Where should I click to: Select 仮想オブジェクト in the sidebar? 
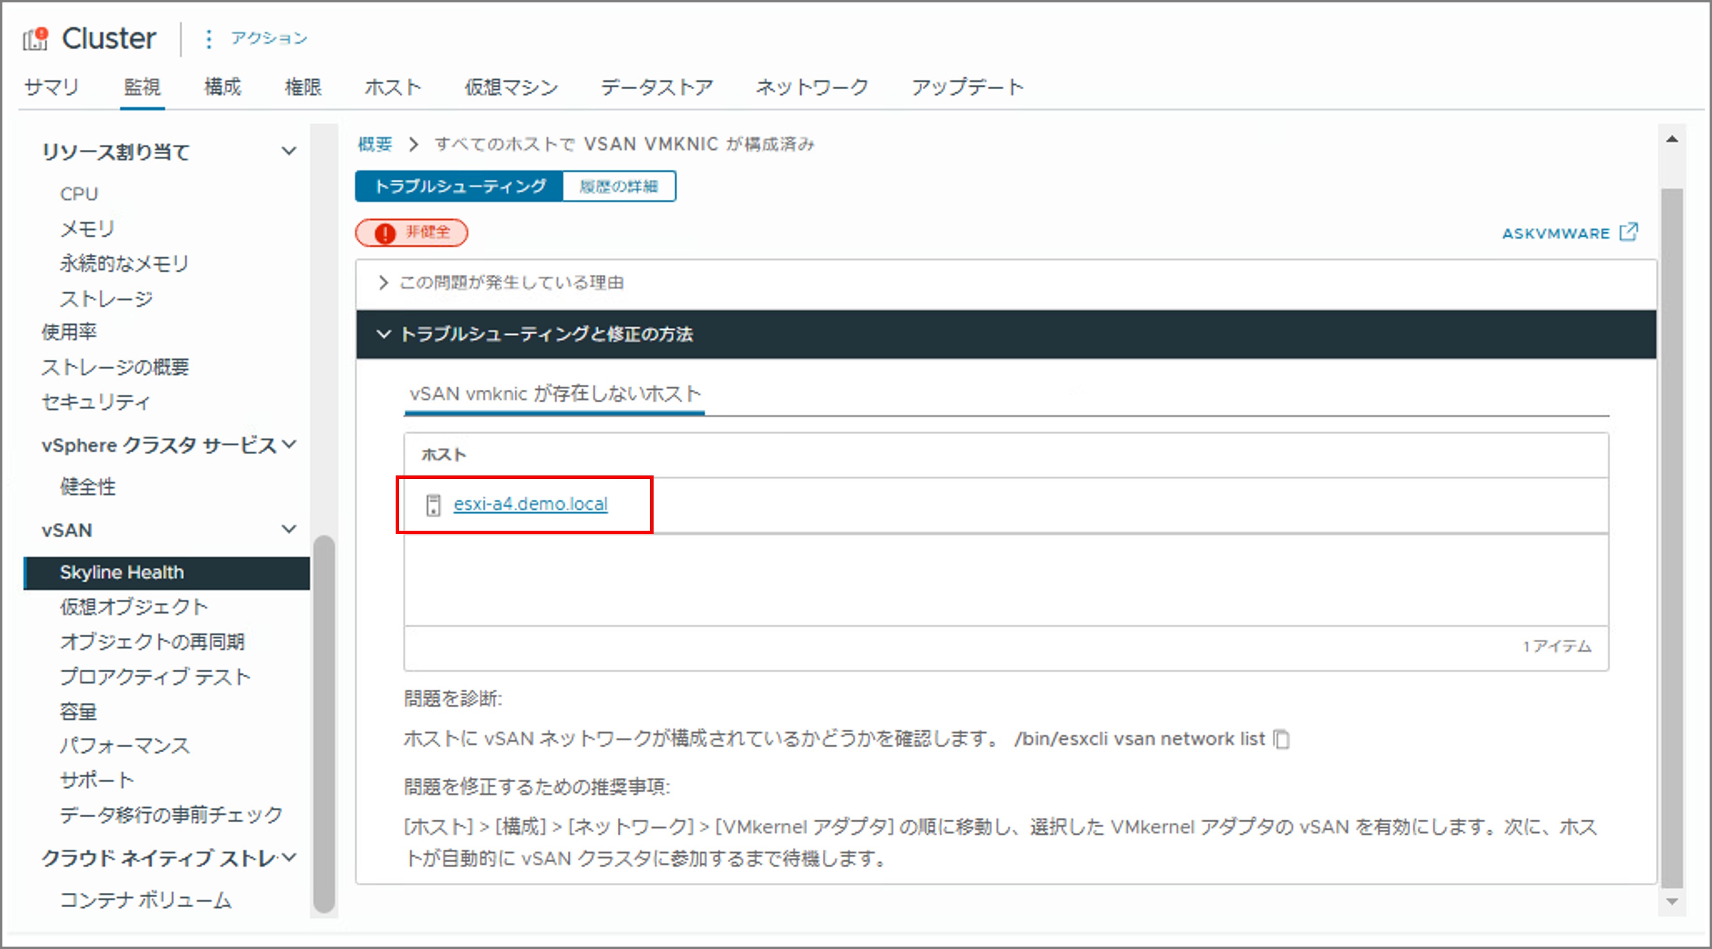click(x=134, y=607)
